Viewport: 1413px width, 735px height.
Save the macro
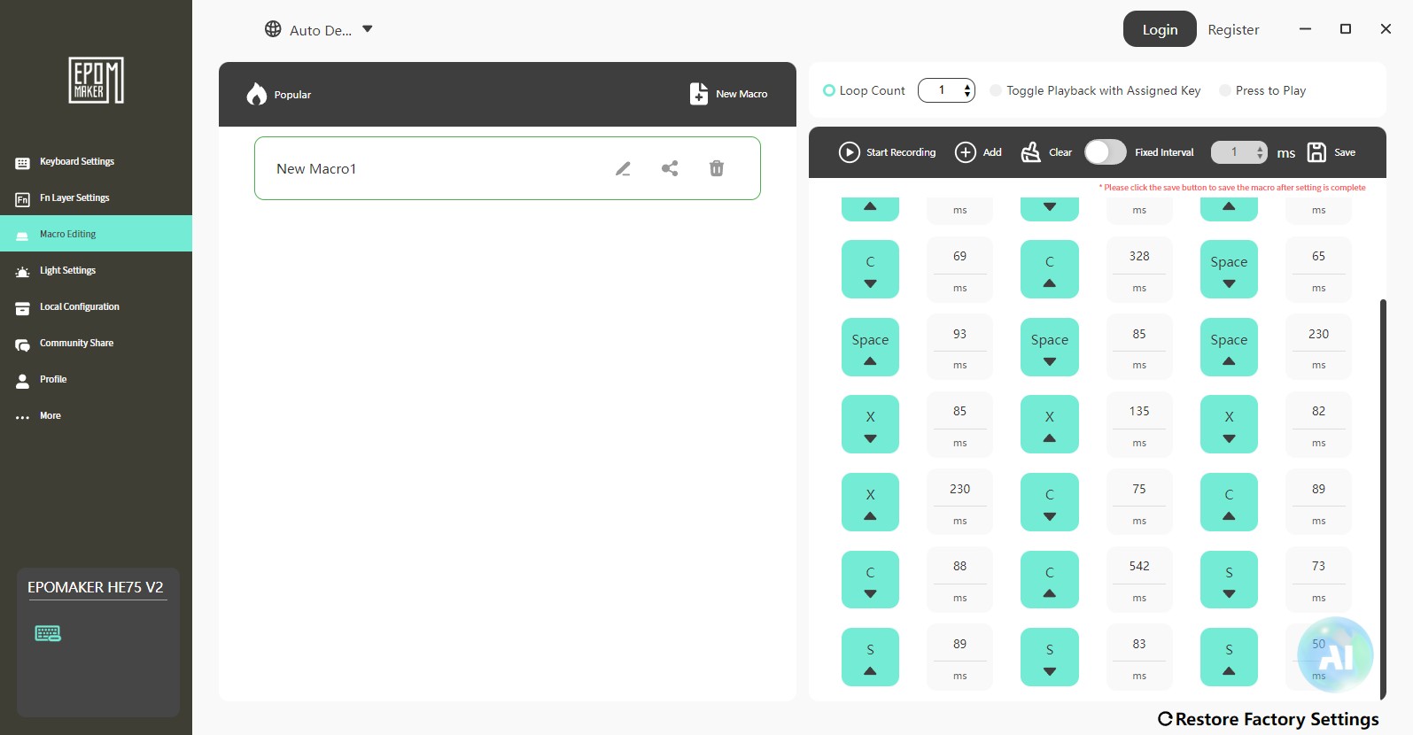click(1331, 152)
